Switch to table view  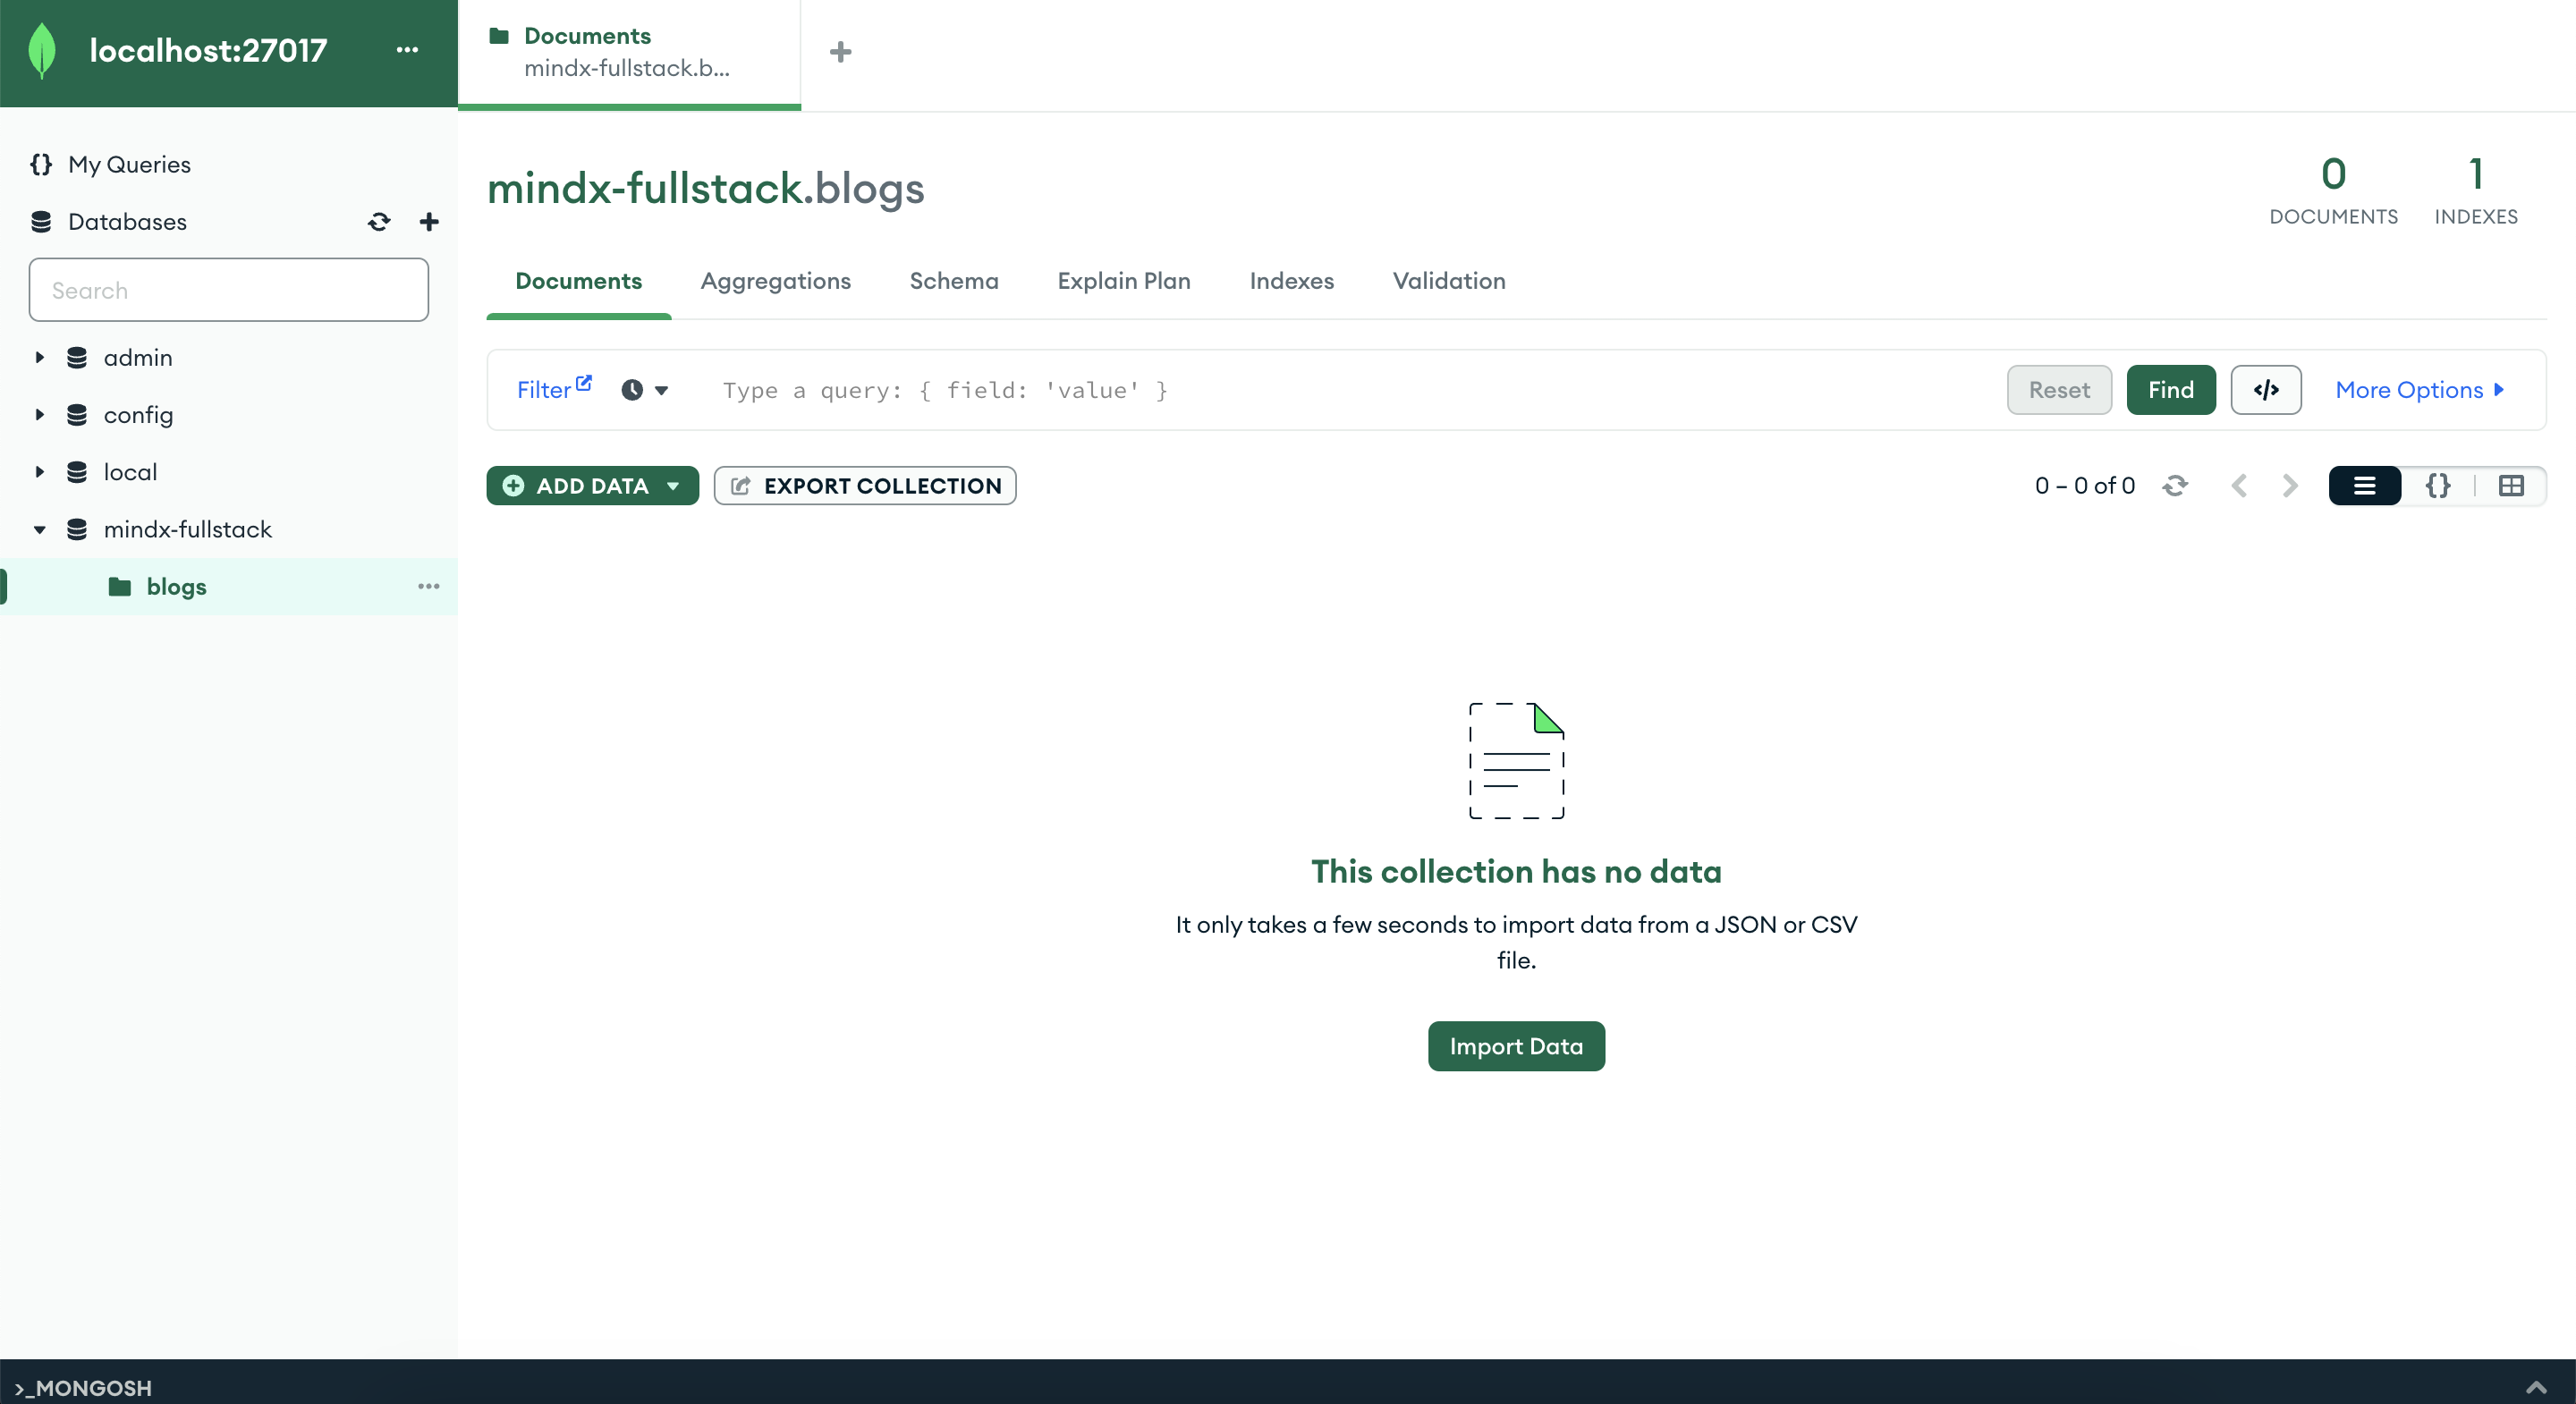2511,486
